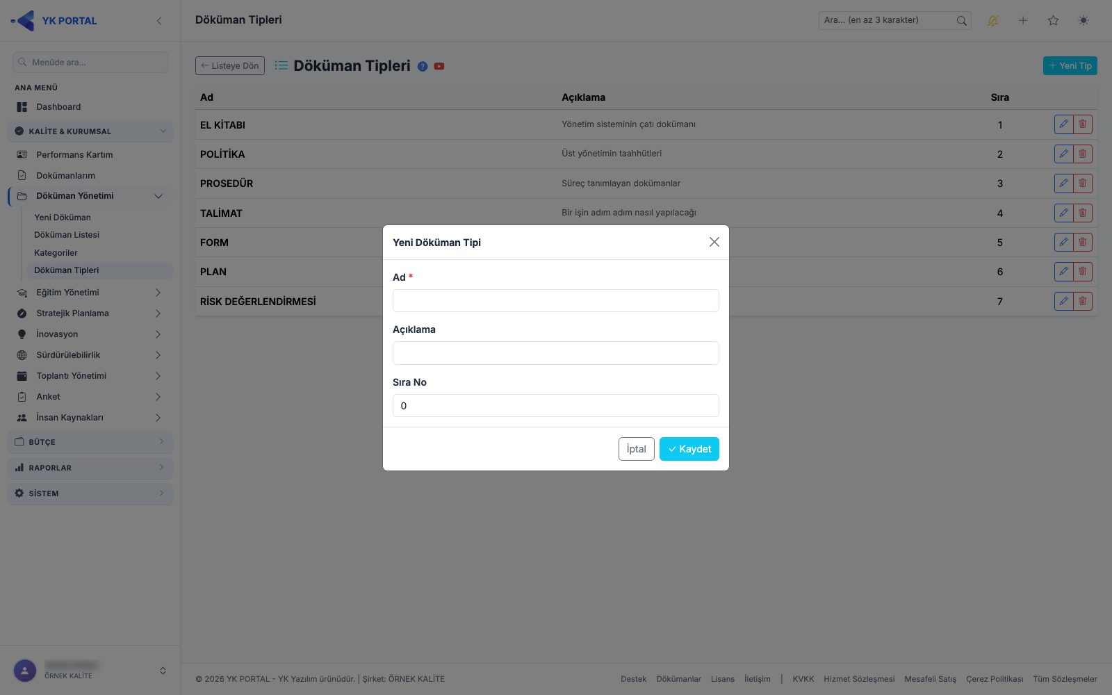Collapse the Döküman Yönetimi menu
Viewport: 1112px width, 695px height.
[90, 196]
